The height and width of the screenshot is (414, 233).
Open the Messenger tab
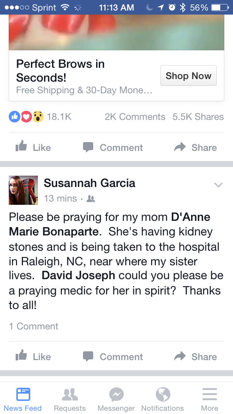tap(116, 399)
